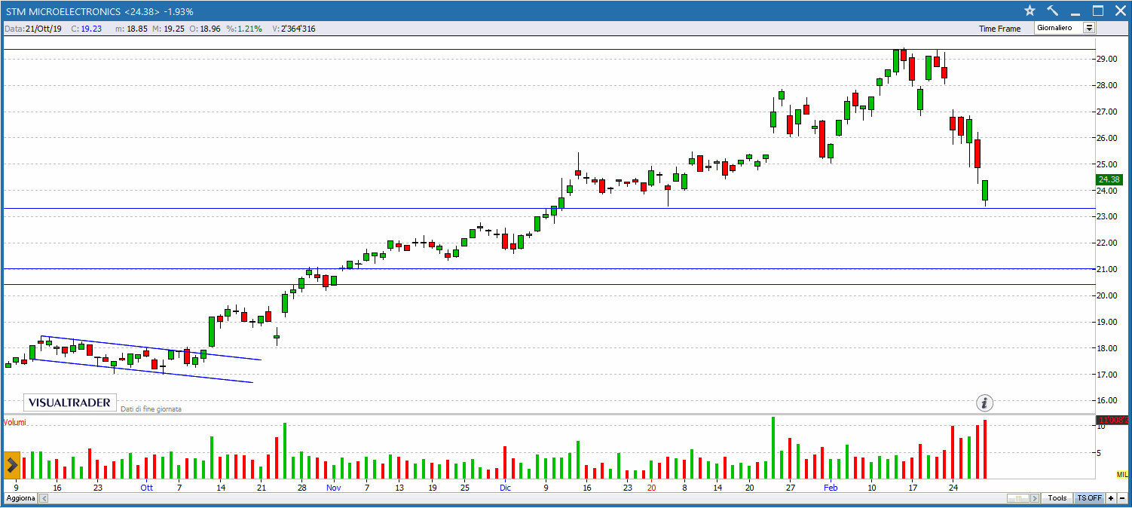This screenshot has height=508, width=1132.
Task: Click the C: 19.23 close value
Action: pos(86,29)
